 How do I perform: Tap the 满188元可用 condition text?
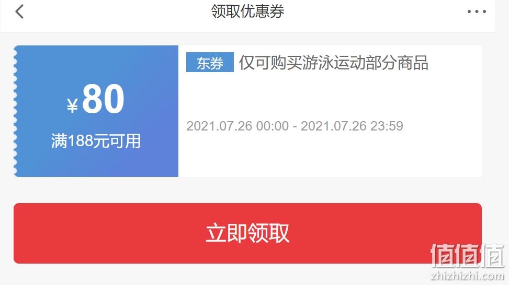pos(96,141)
